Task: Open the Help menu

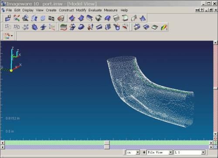Action: tap(124, 10)
